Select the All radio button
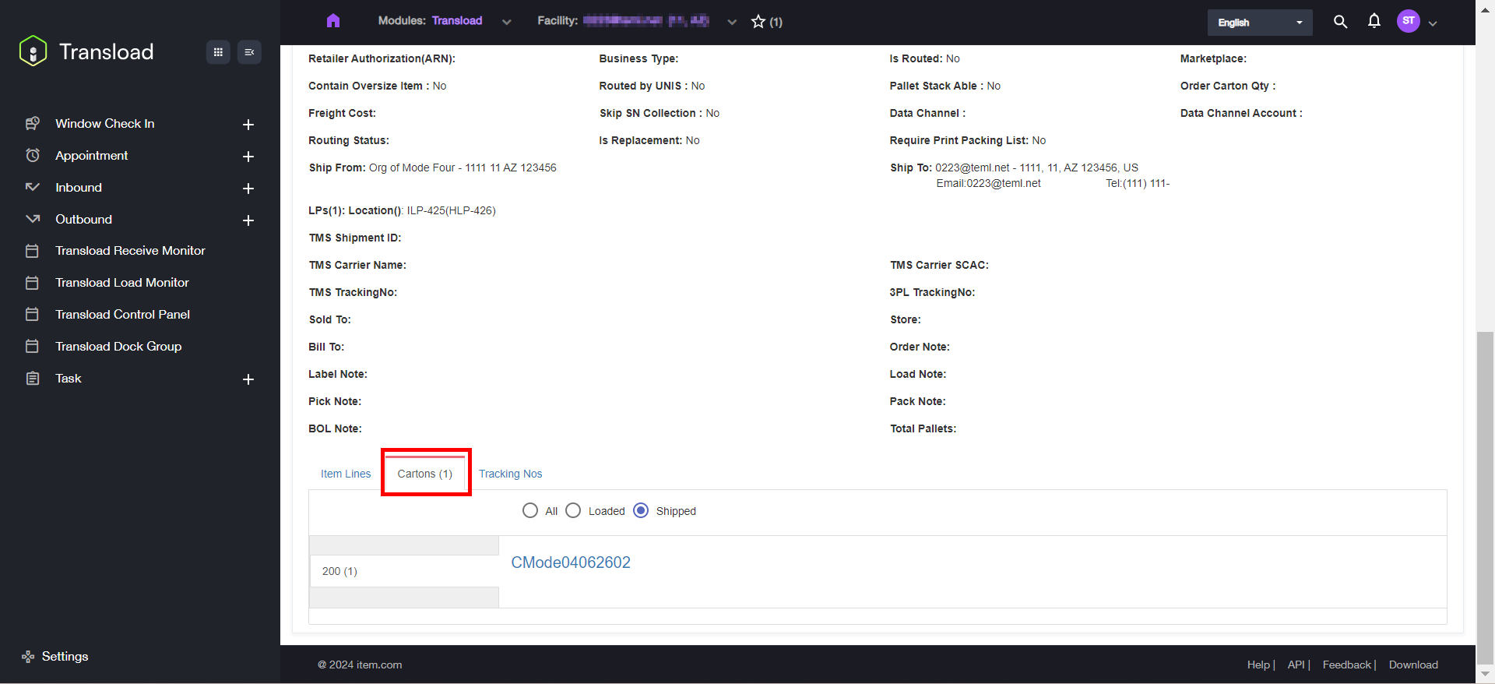The height and width of the screenshot is (684, 1495). 530,510
